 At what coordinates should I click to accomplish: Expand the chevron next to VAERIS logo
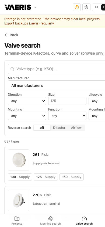(x=35, y=7)
